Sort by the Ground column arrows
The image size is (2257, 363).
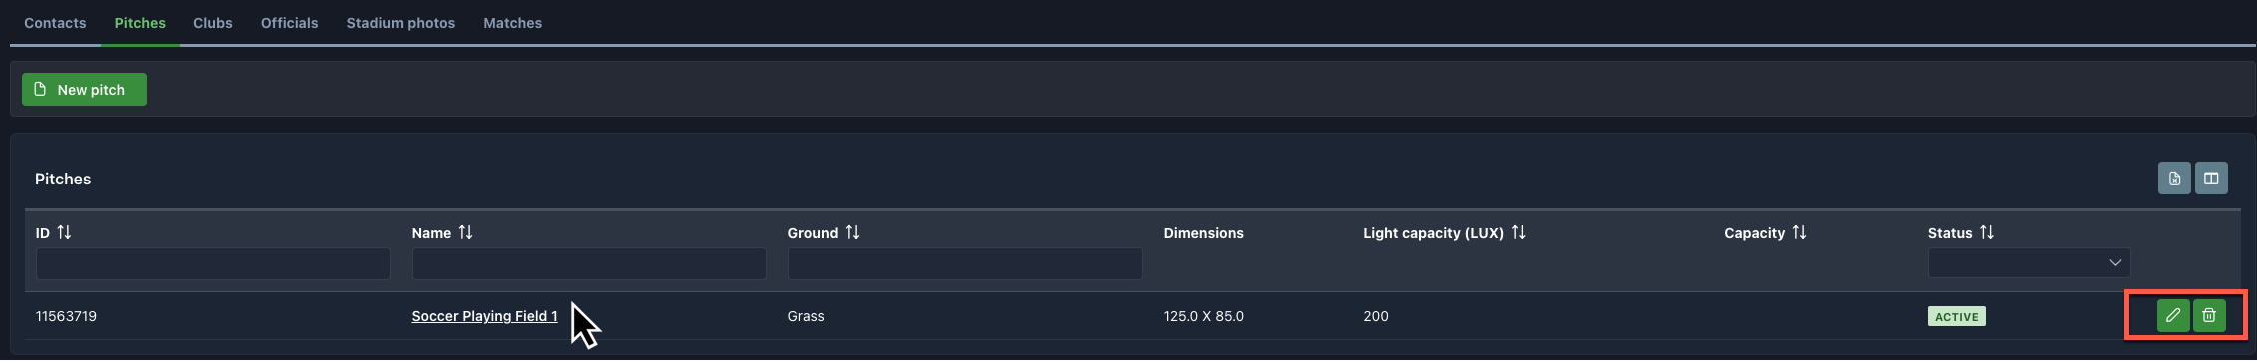click(x=852, y=232)
